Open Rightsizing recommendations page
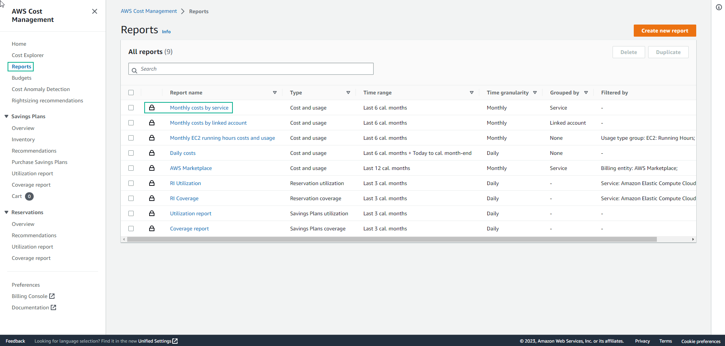725x346 pixels. tap(47, 100)
